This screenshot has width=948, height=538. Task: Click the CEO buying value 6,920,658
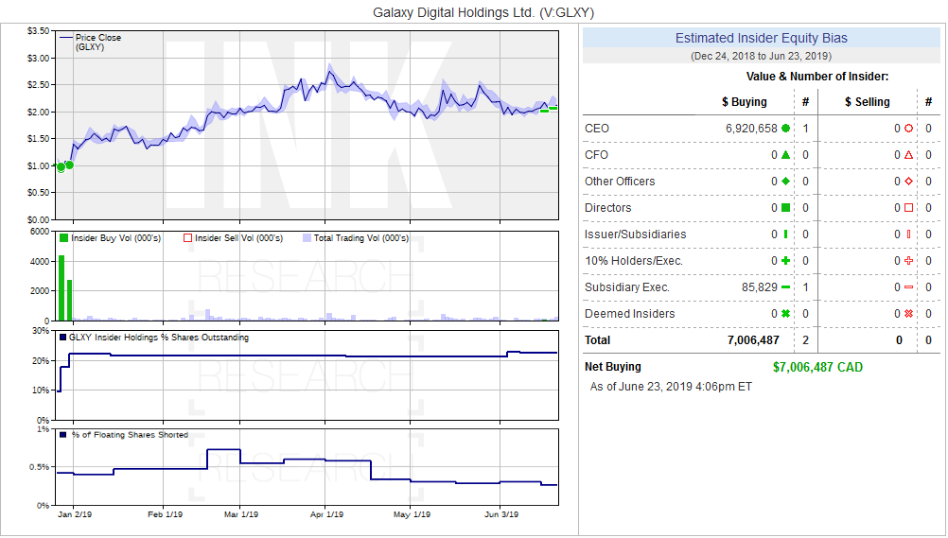click(751, 129)
